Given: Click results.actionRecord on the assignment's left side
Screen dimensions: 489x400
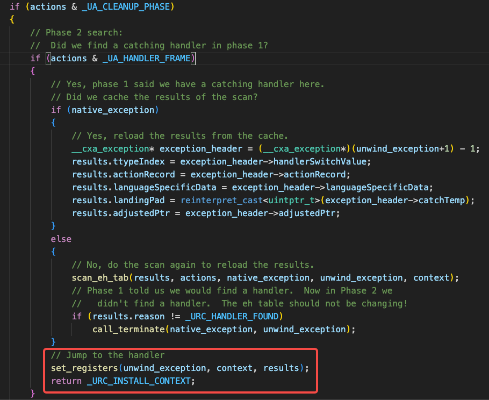Looking at the screenshot, I should pos(124,174).
